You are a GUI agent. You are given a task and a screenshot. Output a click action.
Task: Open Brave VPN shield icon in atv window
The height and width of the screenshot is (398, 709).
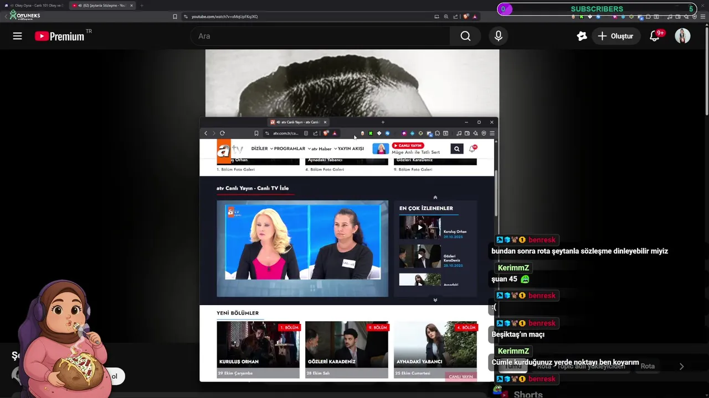[484, 133]
